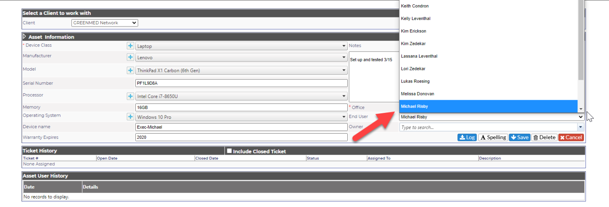Screen dimensions: 609x207
Task: Expand the Owner search dropdown arrow
Action: click(x=580, y=127)
